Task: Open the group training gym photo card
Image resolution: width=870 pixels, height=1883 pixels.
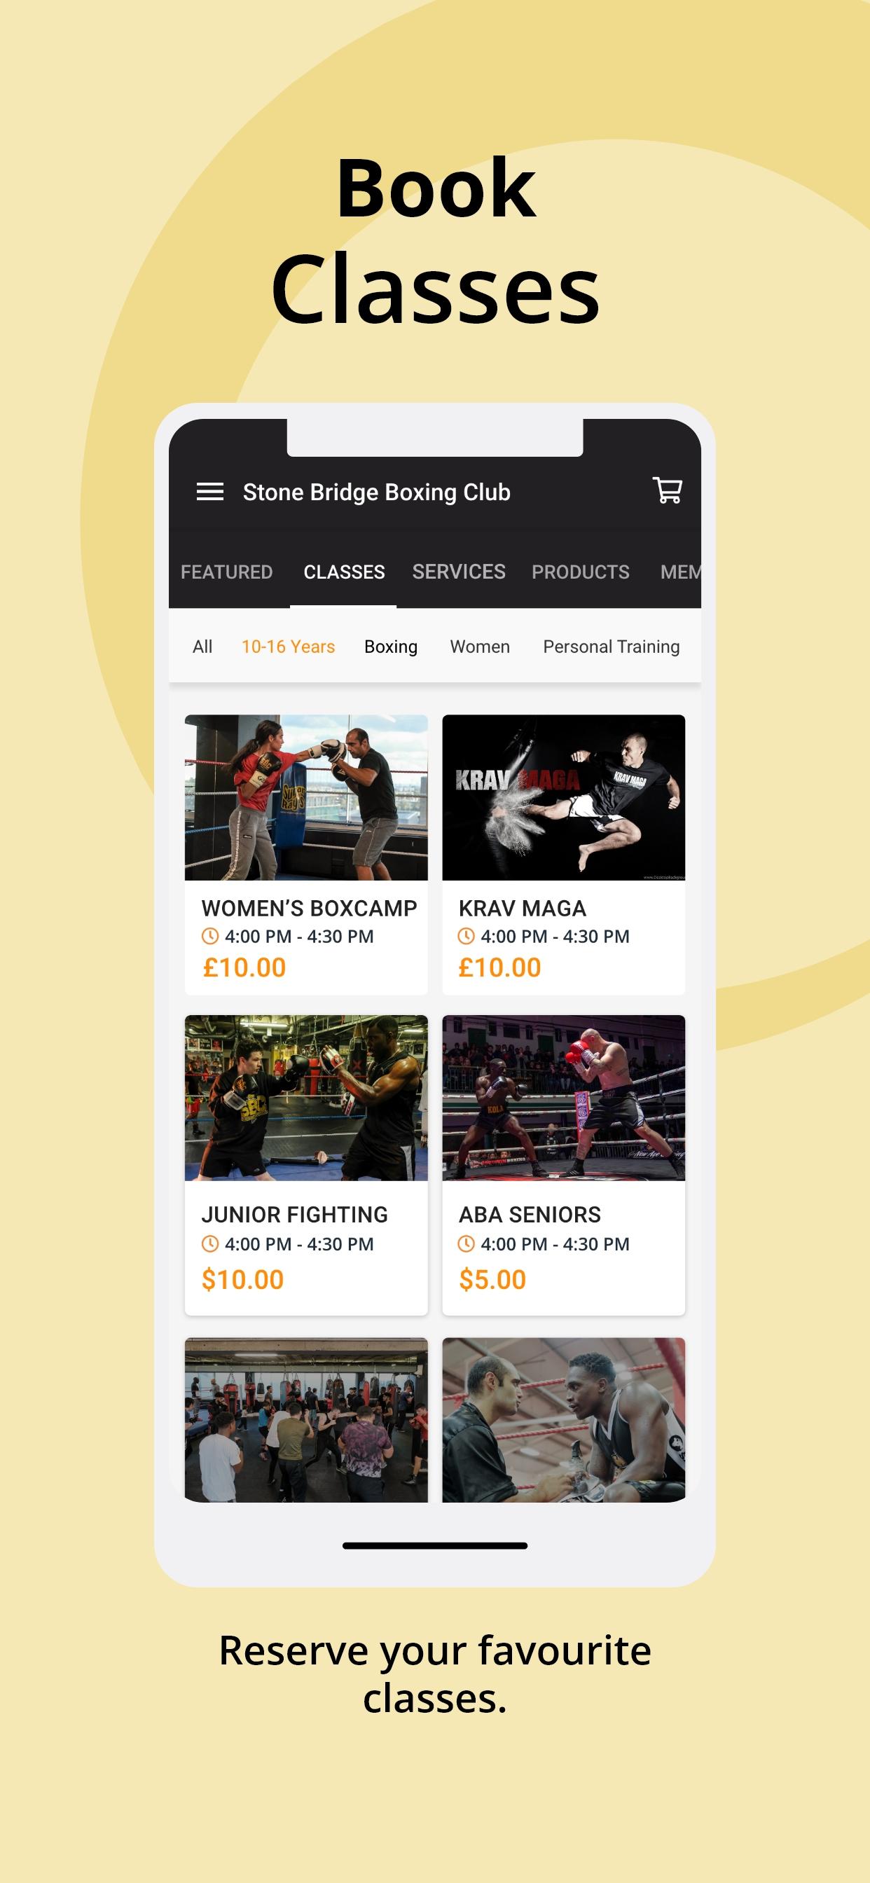Action: click(306, 1420)
